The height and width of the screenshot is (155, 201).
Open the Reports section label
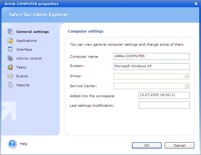23,85
